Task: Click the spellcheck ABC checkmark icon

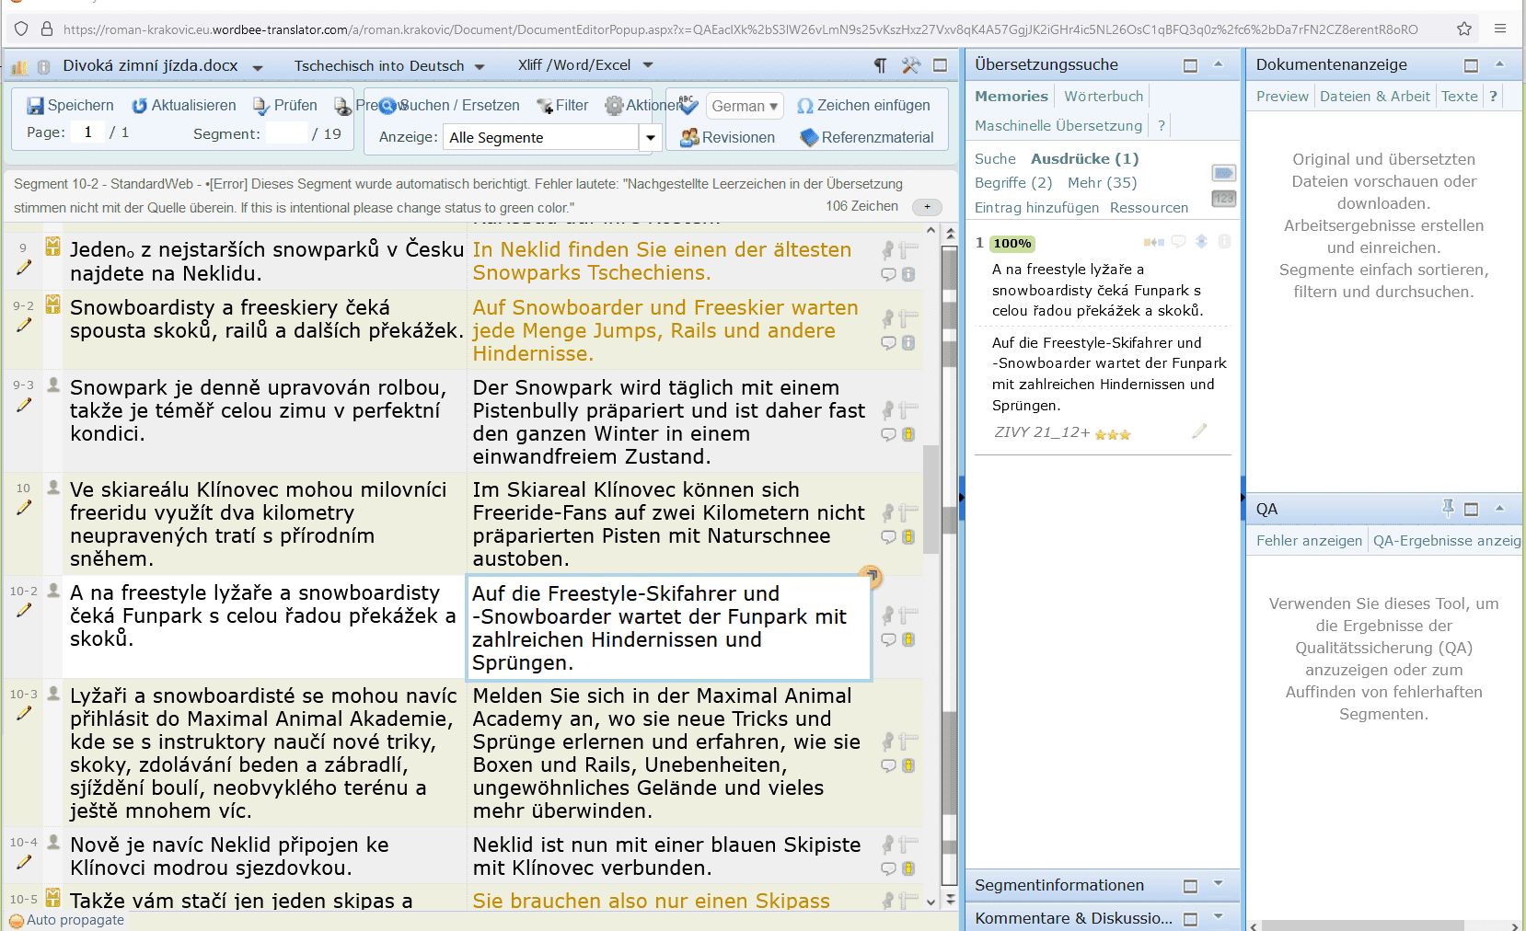Action: coord(688,105)
